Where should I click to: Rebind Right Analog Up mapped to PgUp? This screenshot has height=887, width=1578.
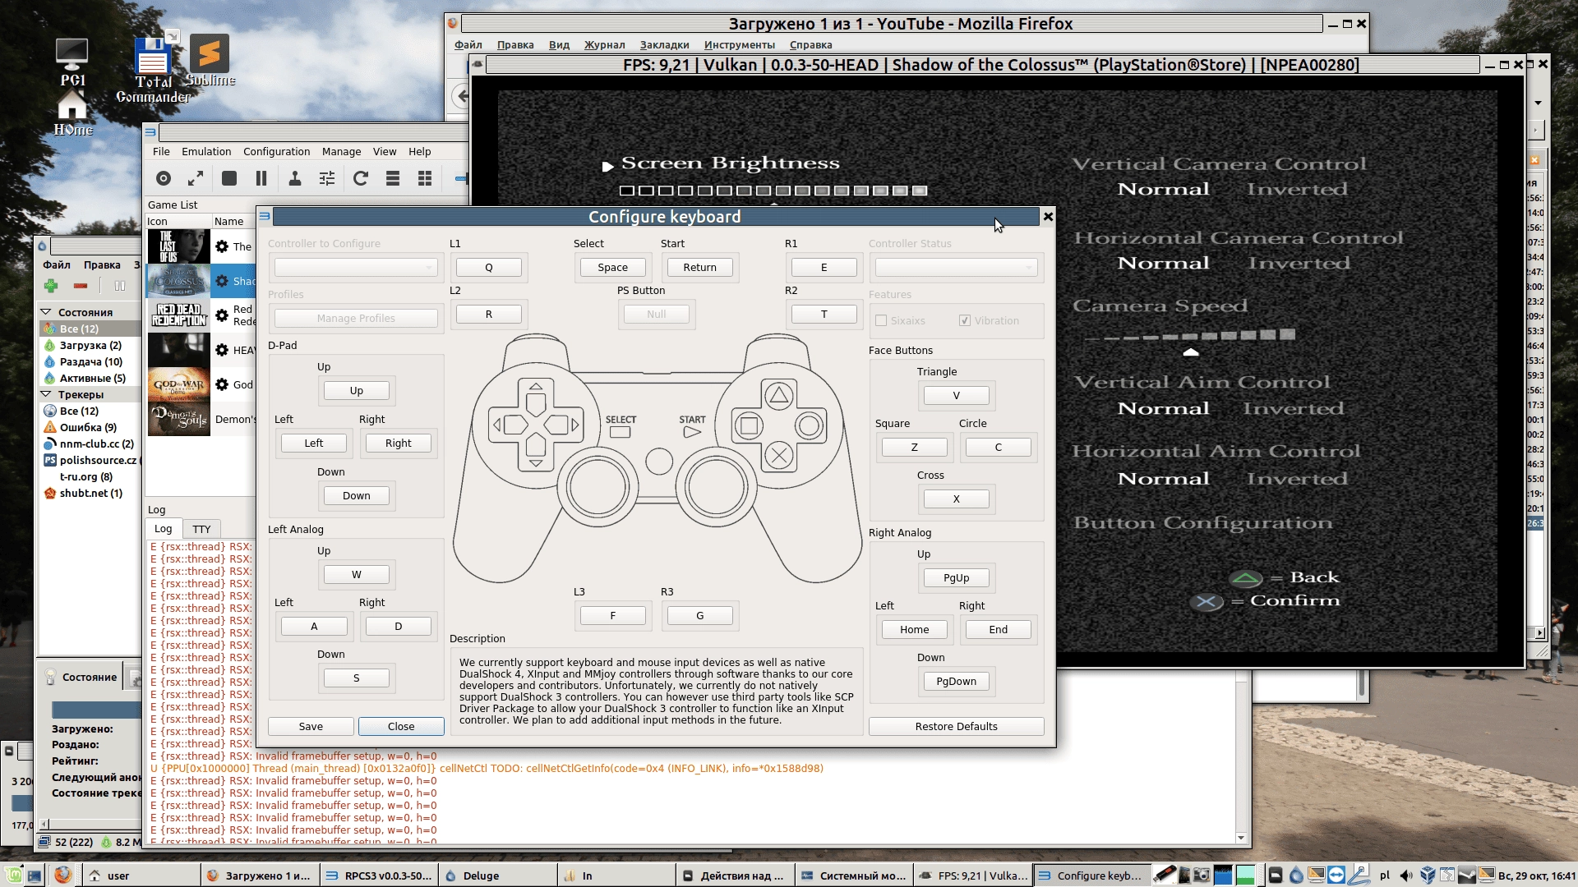pos(956,577)
